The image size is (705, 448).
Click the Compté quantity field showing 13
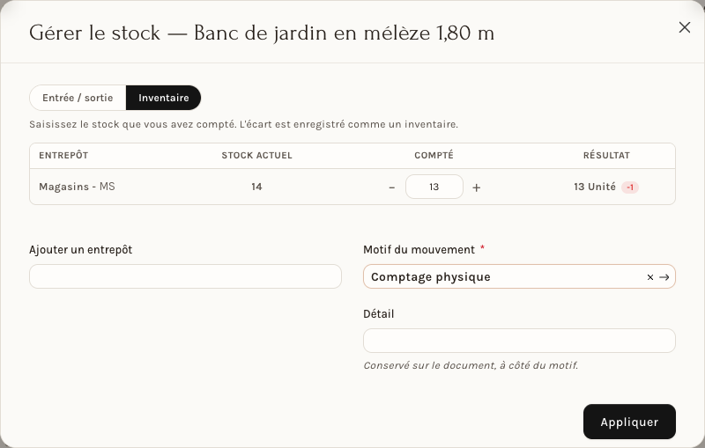(434, 187)
